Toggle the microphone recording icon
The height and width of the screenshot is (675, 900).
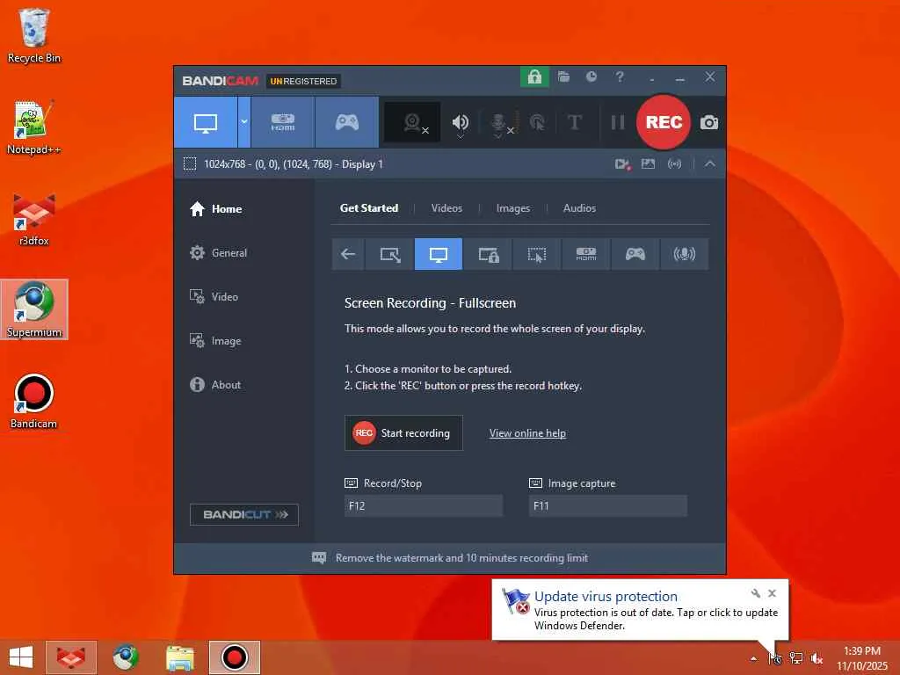(498, 122)
